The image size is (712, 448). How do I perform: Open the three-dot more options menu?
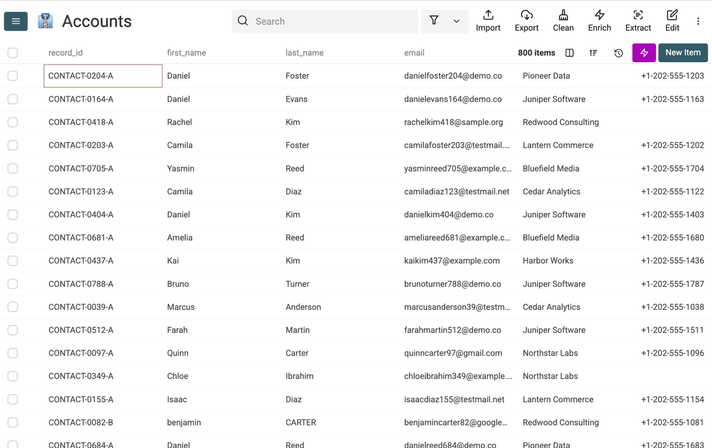click(x=698, y=21)
